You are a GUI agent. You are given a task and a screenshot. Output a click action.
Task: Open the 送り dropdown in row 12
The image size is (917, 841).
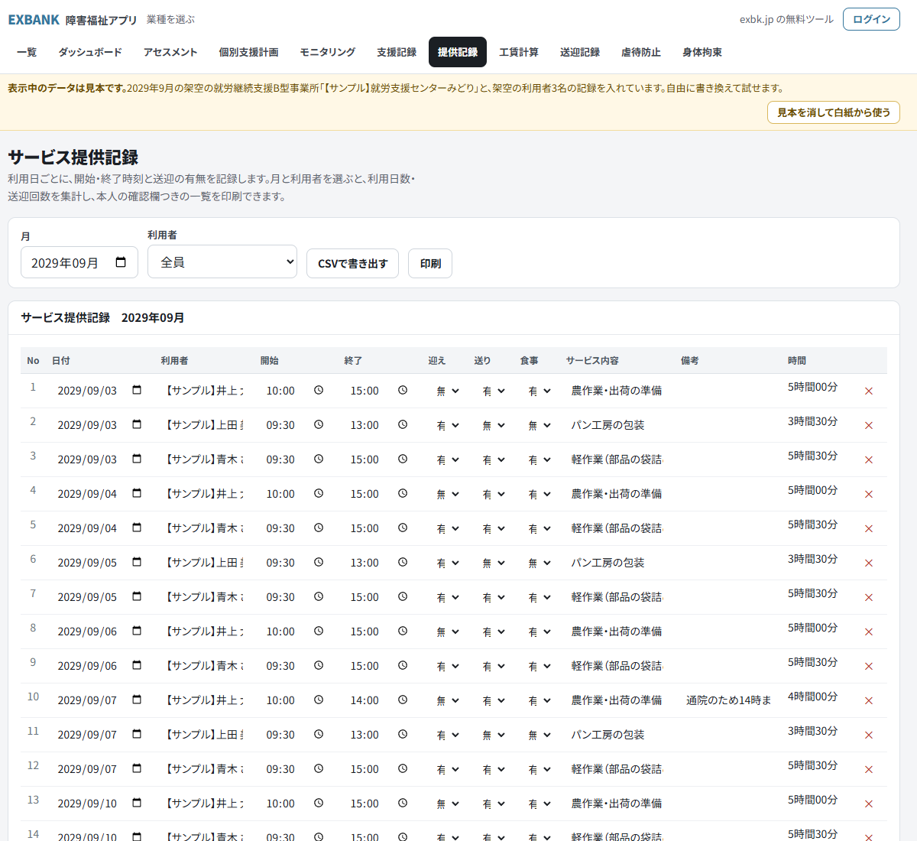[x=494, y=769]
